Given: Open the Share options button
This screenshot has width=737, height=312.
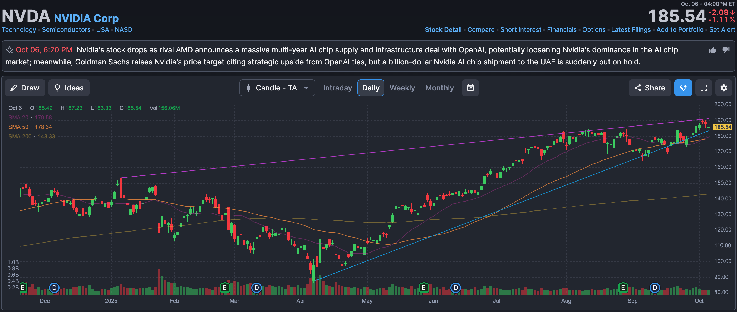Looking at the screenshot, I should coord(650,88).
